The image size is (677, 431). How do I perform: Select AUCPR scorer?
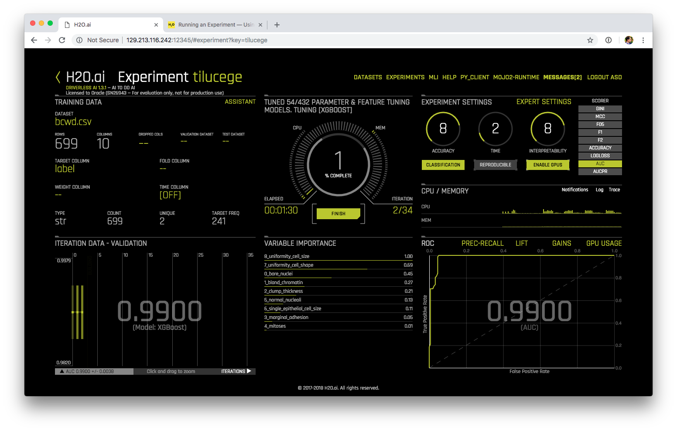[x=600, y=171]
